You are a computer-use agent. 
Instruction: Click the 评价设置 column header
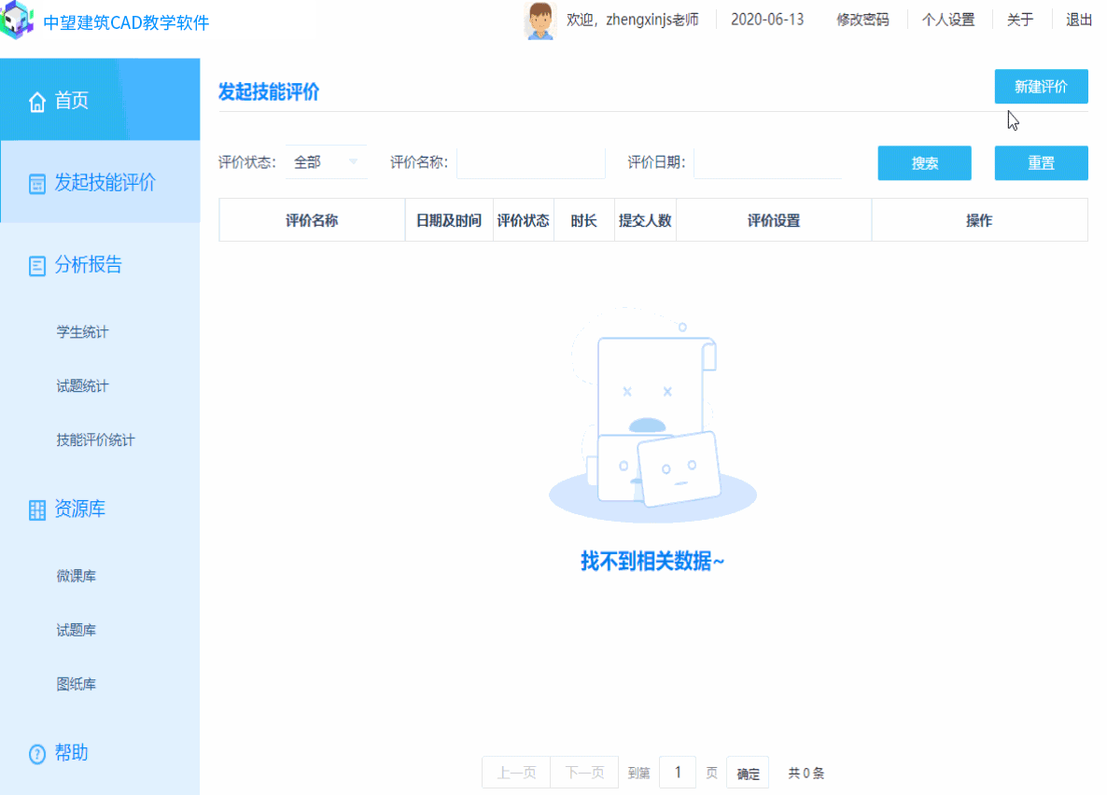tap(774, 220)
